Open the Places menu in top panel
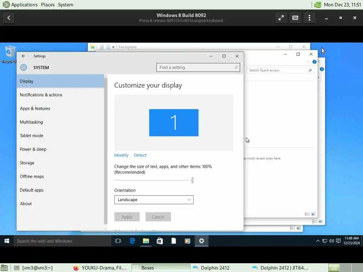The height and width of the screenshot is (272, 363). (x=48, y=5)
